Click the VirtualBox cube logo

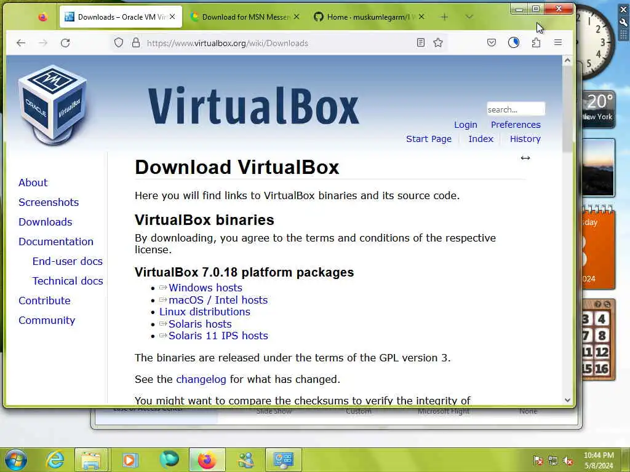[x=52, y=104]
